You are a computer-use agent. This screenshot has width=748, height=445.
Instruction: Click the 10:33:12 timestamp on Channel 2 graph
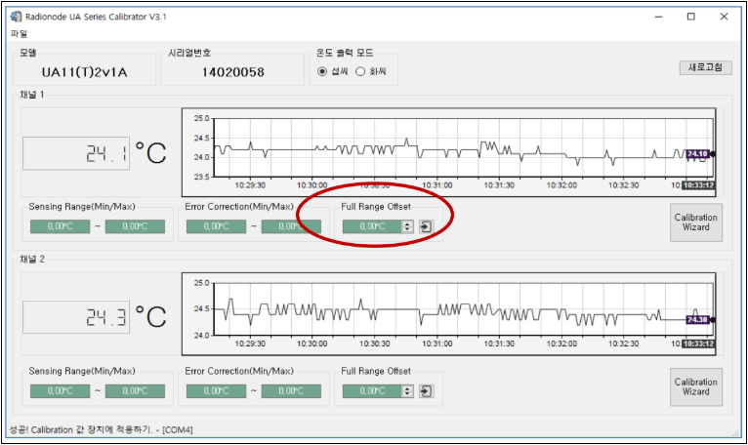(698, 344)
